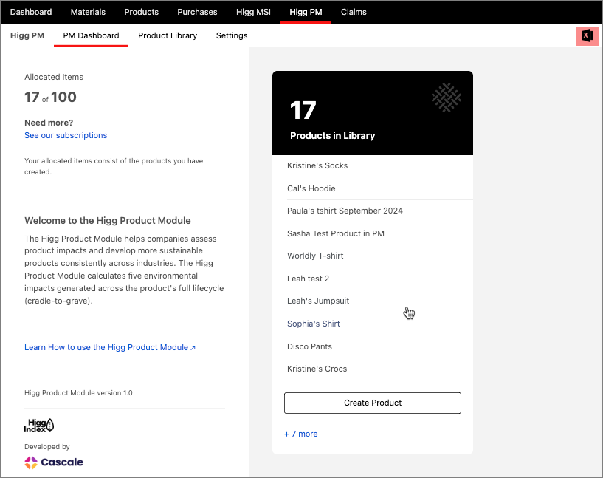Viewport: 603px width, 478px height.
Task: Click the Excel export icon
Action: pyautogui.click(x=587, y=35)
